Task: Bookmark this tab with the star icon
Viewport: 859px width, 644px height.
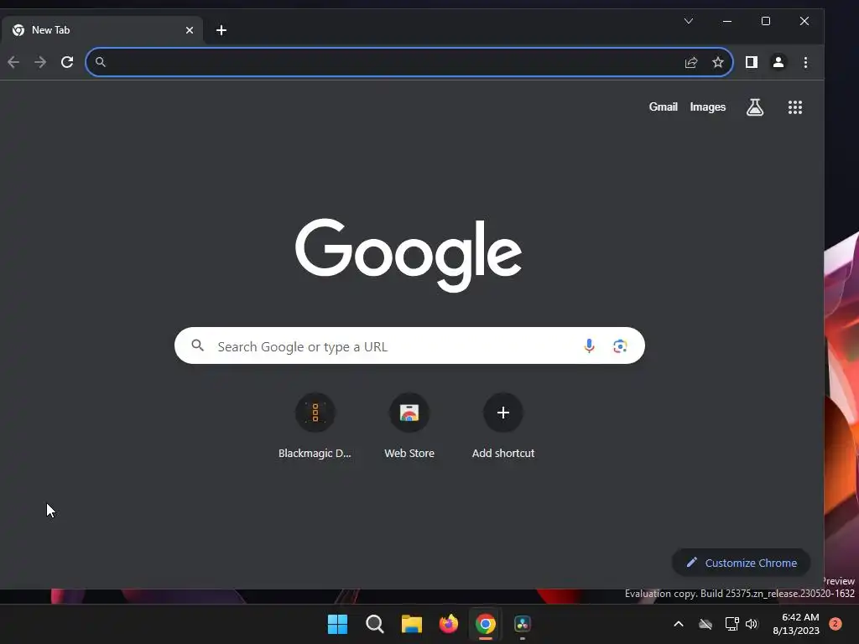Action: (x=718, y=62)
